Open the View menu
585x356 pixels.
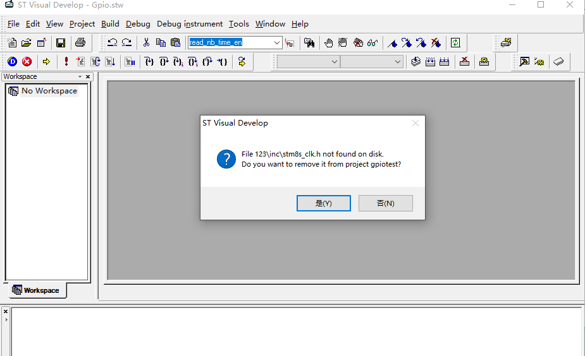[54, 24]
